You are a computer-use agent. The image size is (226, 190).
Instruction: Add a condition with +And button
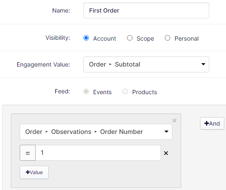click(x=212, y=123)
